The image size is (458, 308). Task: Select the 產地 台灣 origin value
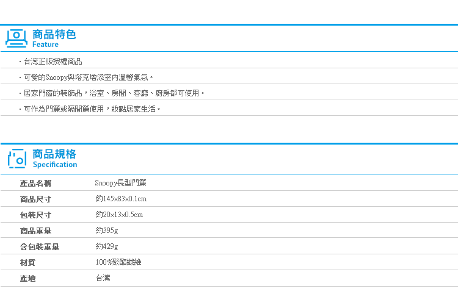pyautogui.click(x=103, y=278)
